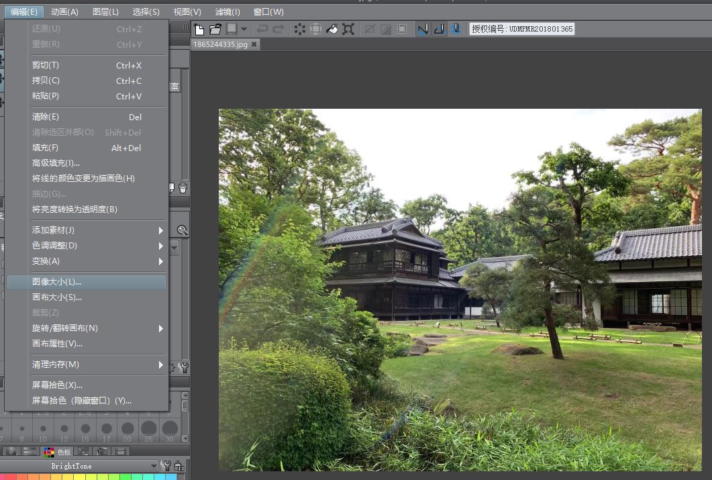Close the 1865244335.jpg document tab
Screen dimensions: 712x480
tap(254, 44)
